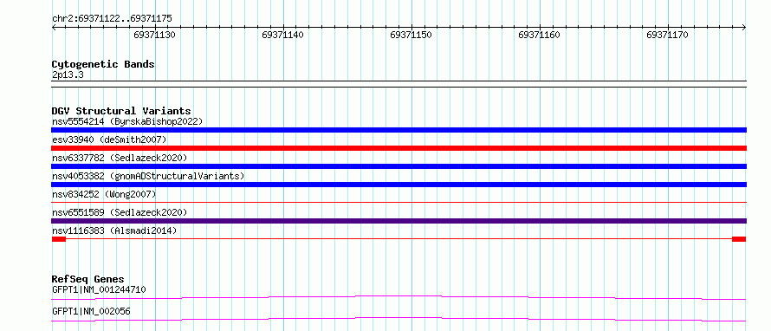Click the right red block of nsv1116383
771x331 pixels.
tap(739, 239)
